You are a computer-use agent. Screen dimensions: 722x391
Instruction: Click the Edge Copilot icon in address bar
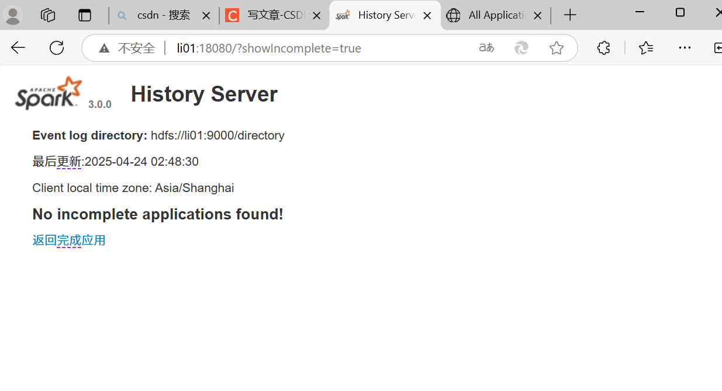click(x=521, y=48)
